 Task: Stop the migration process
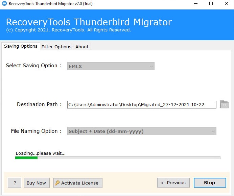(x=210, y=182)
